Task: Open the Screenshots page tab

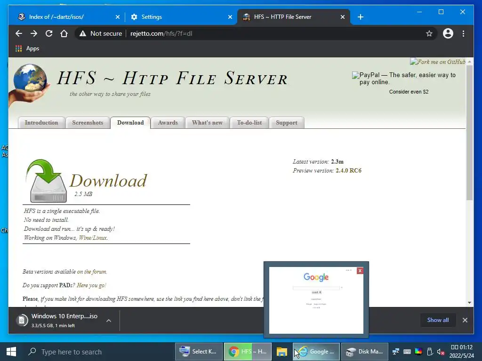Action: coord(88,123)
